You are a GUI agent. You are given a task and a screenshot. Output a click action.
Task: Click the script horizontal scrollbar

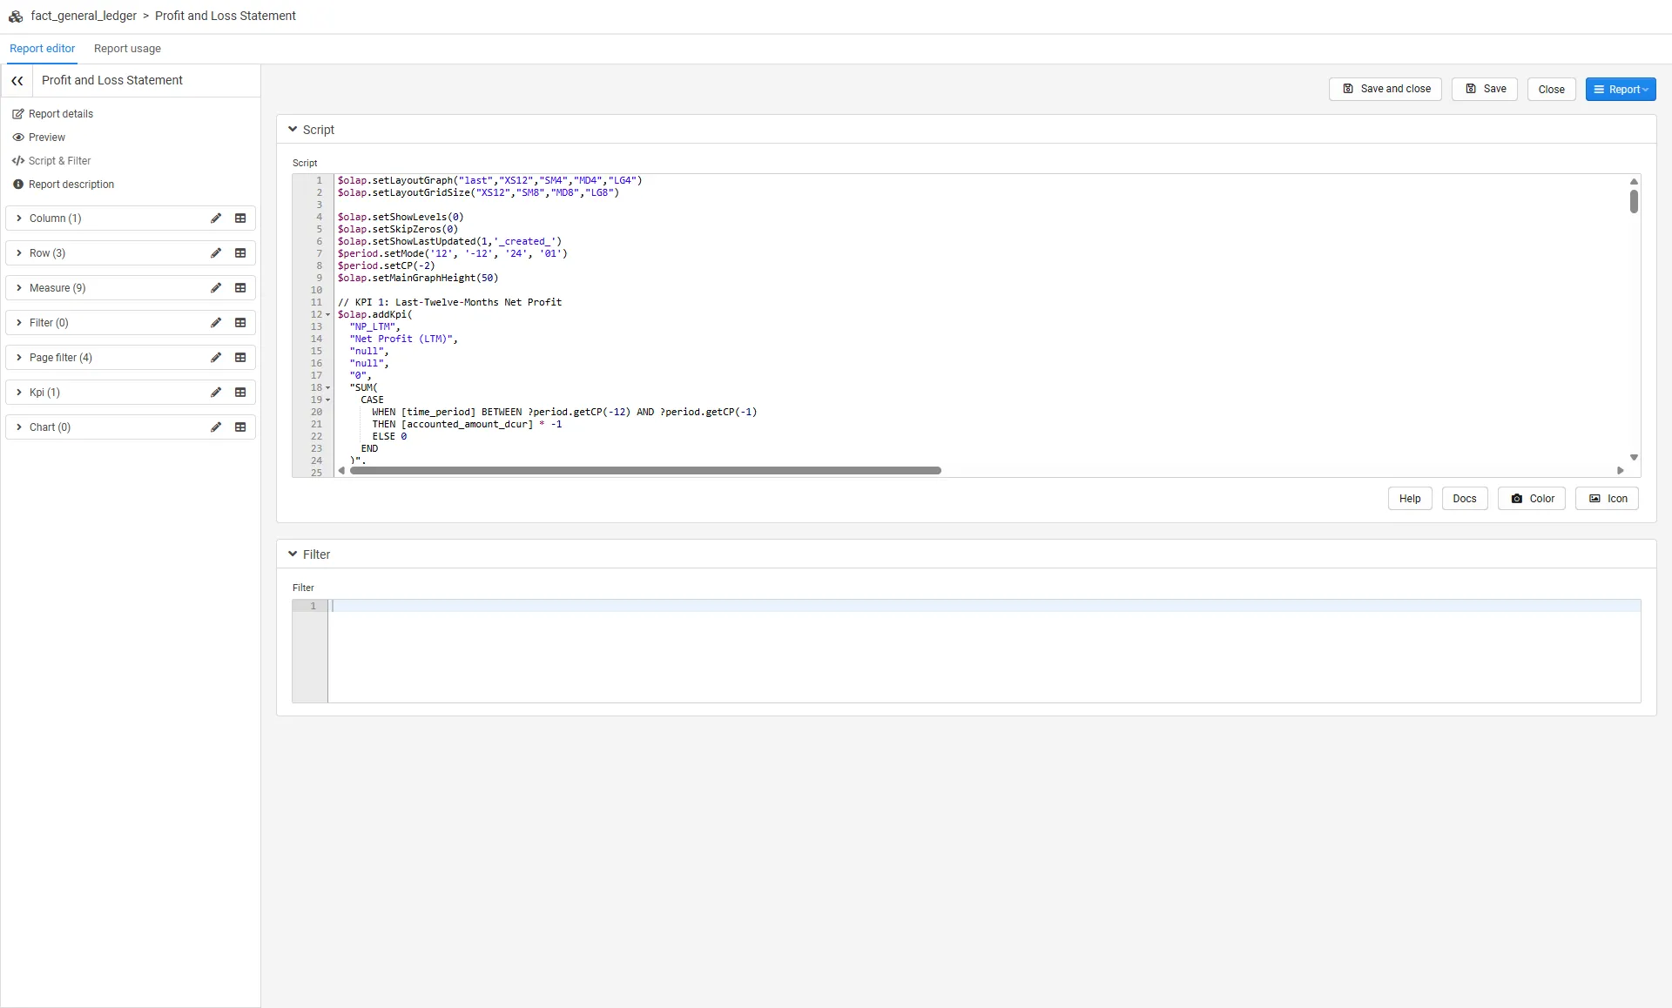[645, 471]
